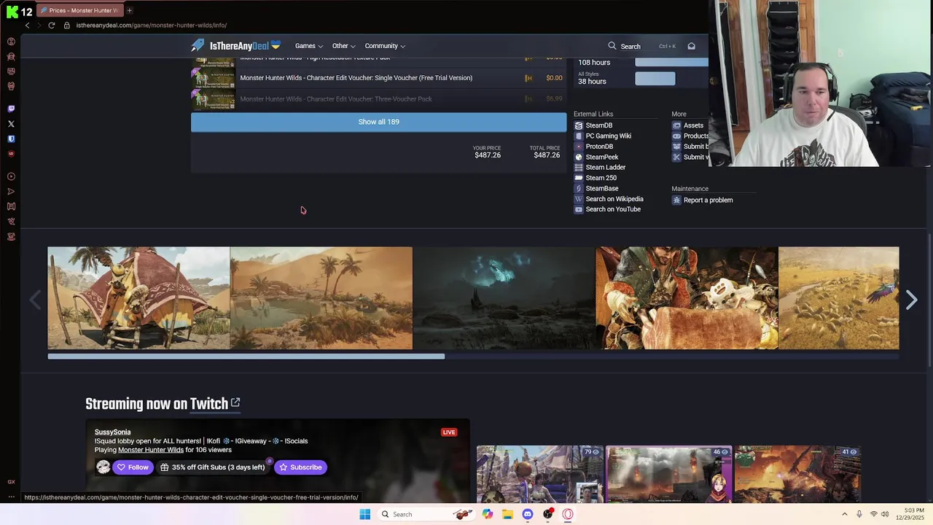Open Twitch in the browser sidebar
This screenshot has height=525, width=933.
11,109
